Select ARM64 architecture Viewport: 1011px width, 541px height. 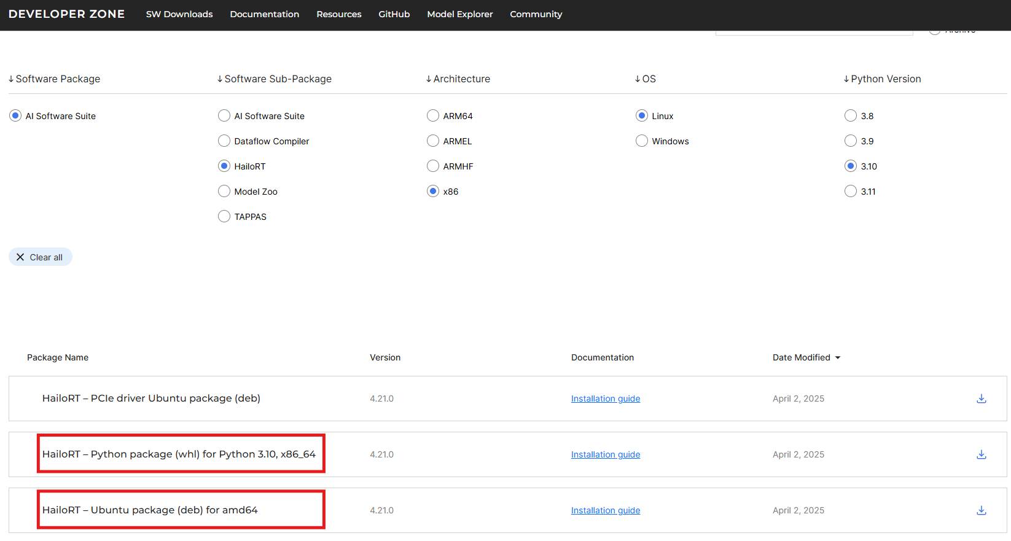pos(433,116)
